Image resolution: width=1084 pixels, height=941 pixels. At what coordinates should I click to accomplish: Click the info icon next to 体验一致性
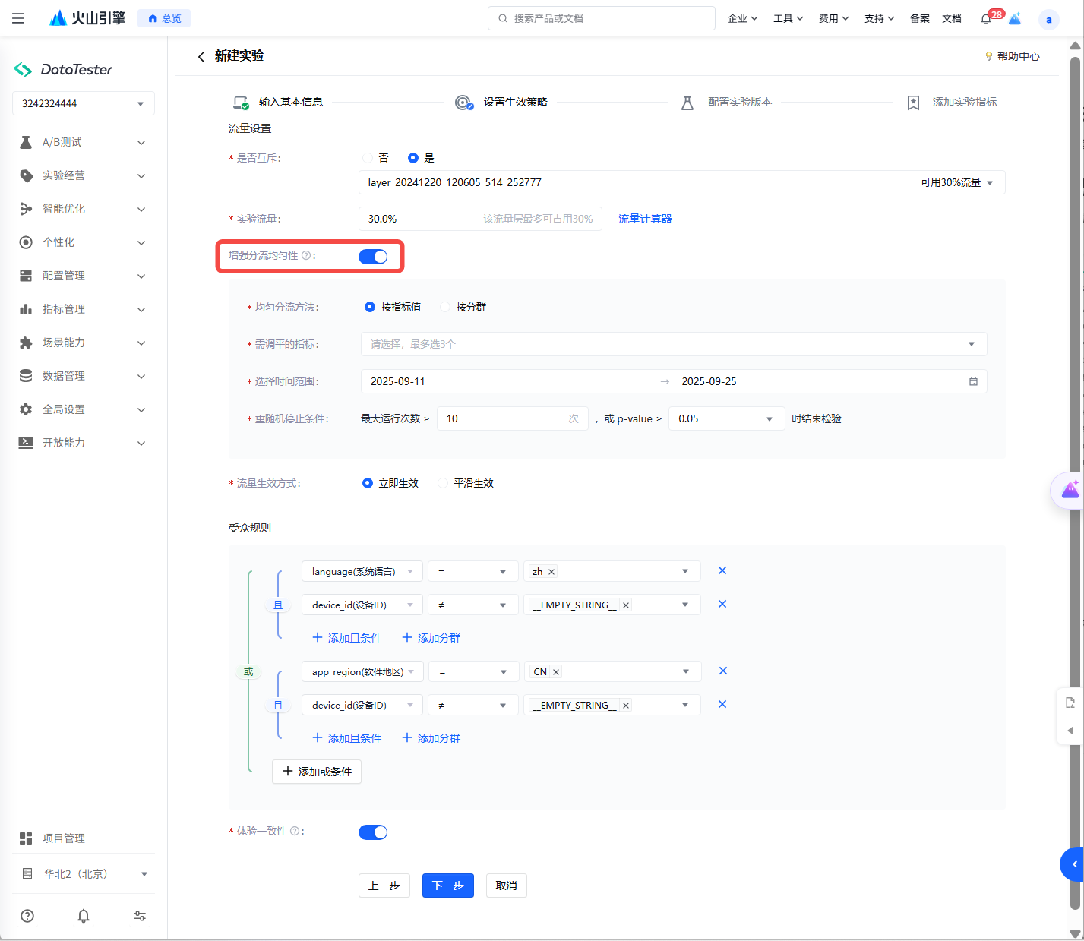[x=295, y=831]
